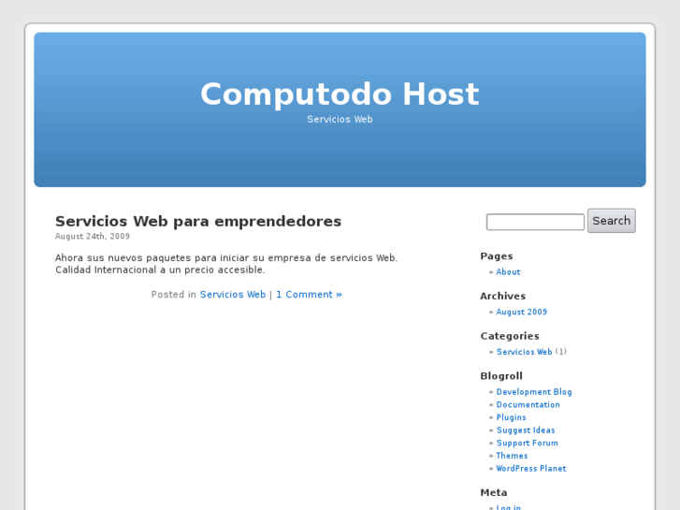The height and width of the screenshot is (510, 680).
Task: Select Servicios Web in sidebar Categories
Action: 524,352
